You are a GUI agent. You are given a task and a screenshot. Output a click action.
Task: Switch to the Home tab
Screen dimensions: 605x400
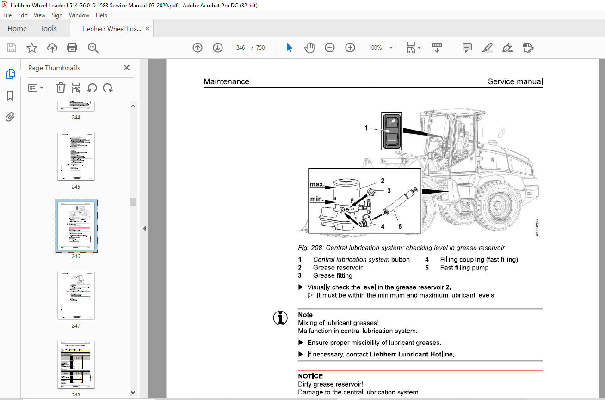pyautogui.click(x=17, y=29)
